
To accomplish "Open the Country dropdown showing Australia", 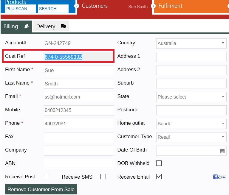I will [x=191, y=43].
